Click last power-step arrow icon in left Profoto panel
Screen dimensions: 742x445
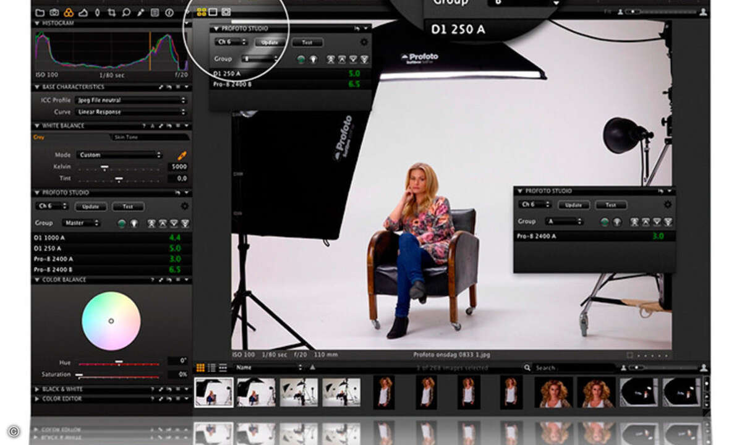[185, 223]
